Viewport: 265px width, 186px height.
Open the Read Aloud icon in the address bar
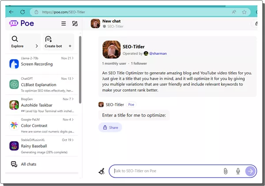pyautogui.click(x=234, y=12)
